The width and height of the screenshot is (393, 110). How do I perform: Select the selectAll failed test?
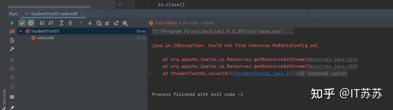coord(45,38)
